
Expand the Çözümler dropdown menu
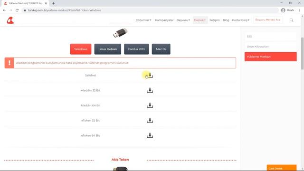point(143,20)
